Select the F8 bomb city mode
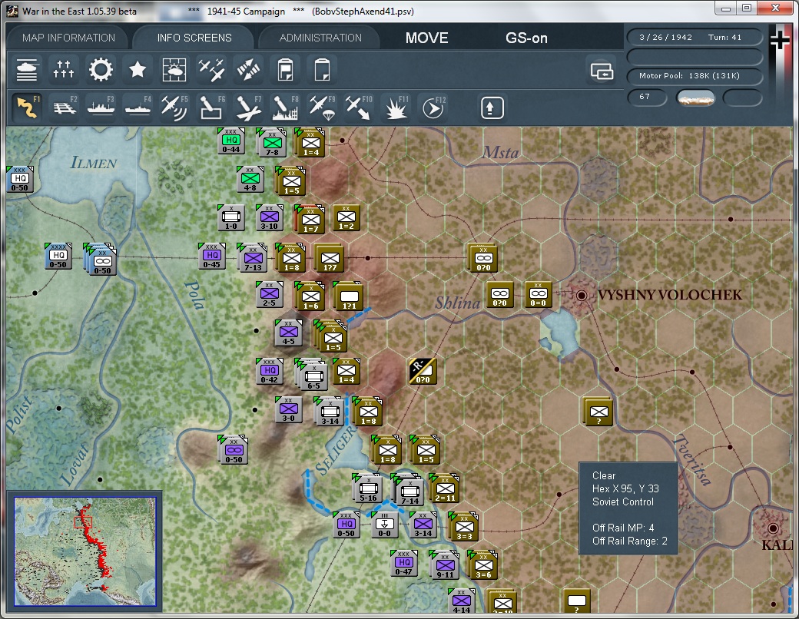 coord(285,107)
